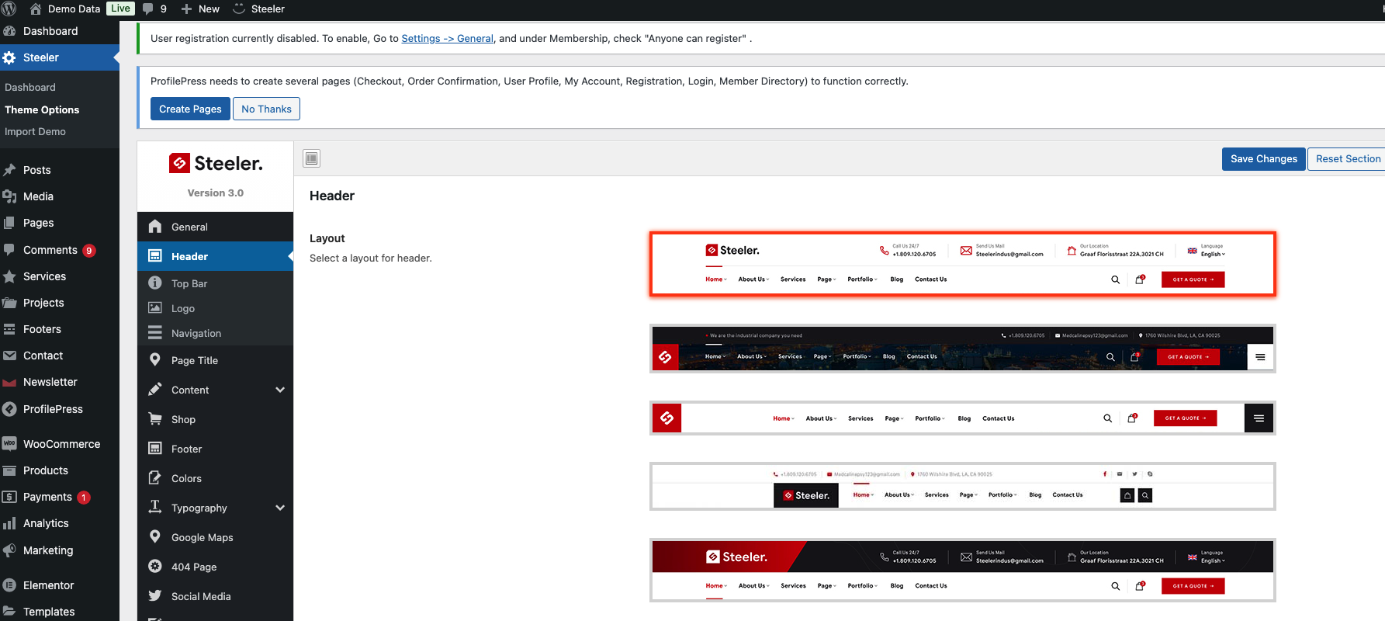Expand the Content options section

215,390
